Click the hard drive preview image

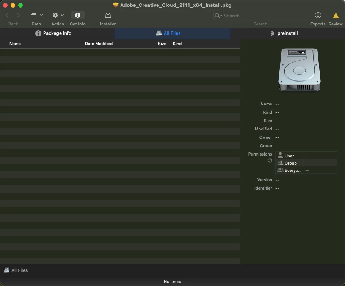click(x=299, y=69)
